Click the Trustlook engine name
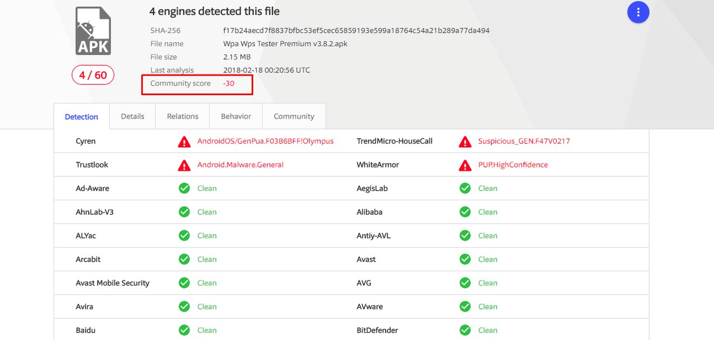The height and width of the screenshot is (340, 714). [x=92, y=165]
